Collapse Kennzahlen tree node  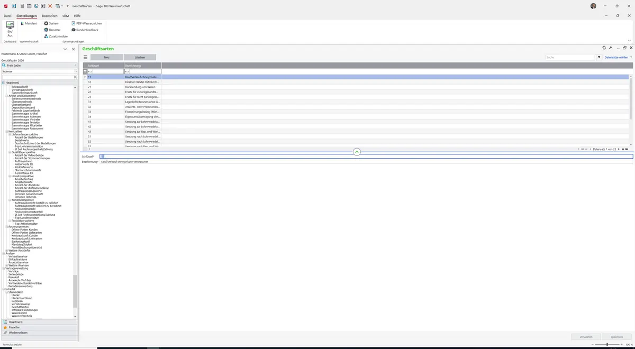pyautogui.click(x=7, y=131)
